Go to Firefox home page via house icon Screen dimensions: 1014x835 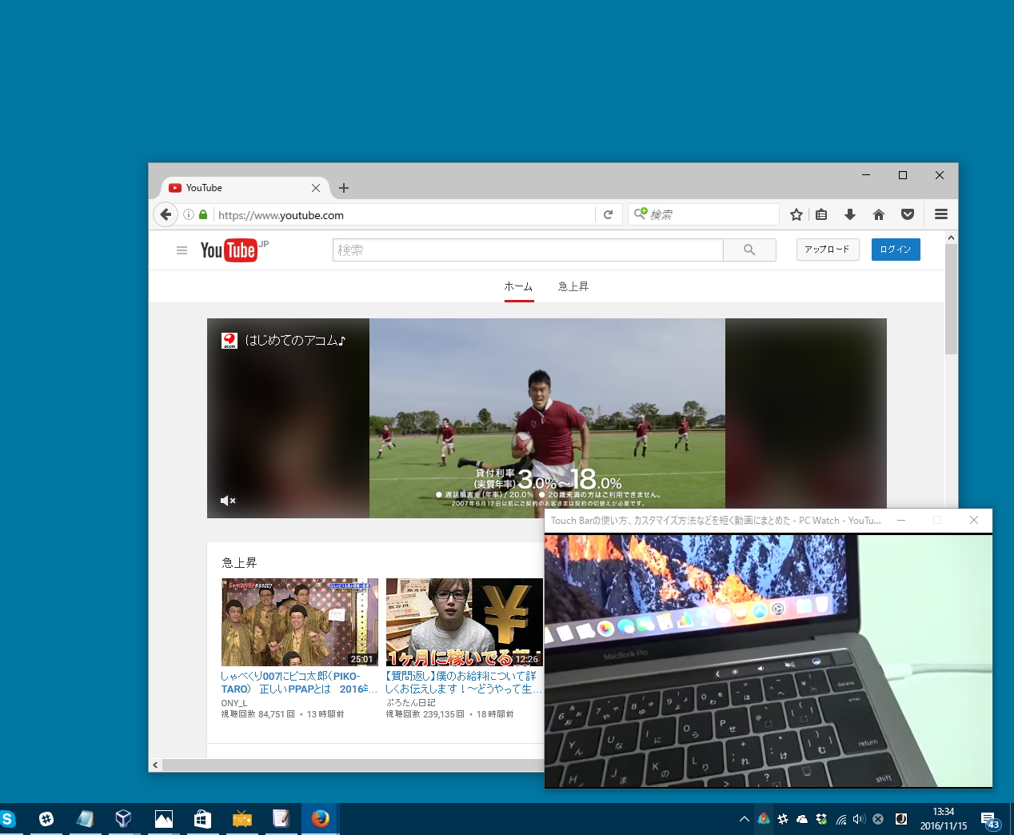(879, 214)
